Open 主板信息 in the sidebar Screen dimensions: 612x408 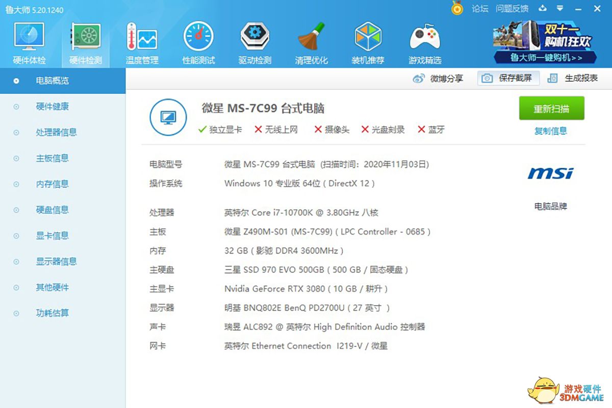pyautogui.click(x=63, y=158)
